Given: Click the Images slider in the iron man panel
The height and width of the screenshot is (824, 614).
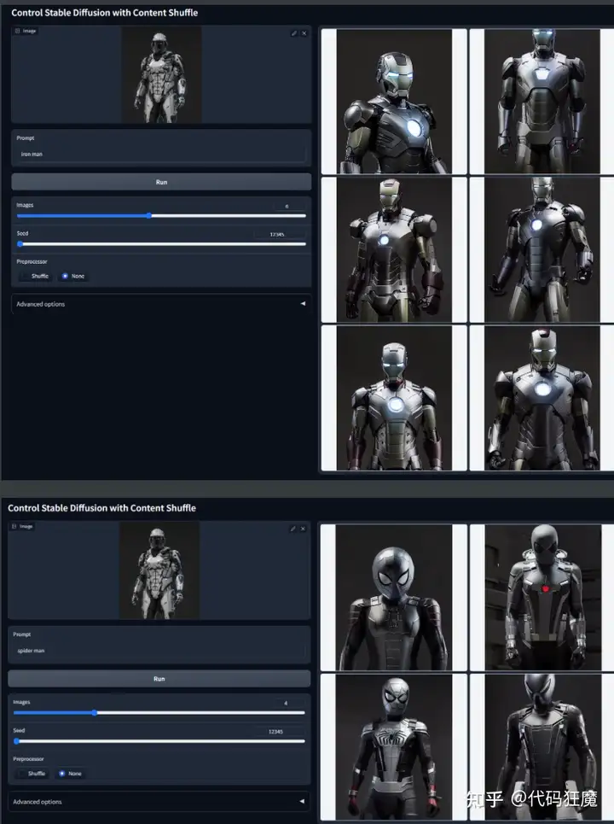Looking at the screenshot, I should coord(161,215).
